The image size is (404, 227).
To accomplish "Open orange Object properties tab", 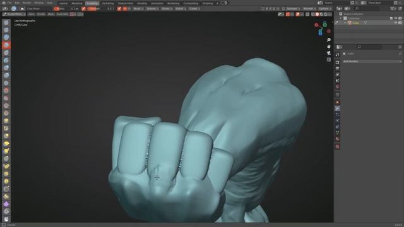I will tap(337, 102).
